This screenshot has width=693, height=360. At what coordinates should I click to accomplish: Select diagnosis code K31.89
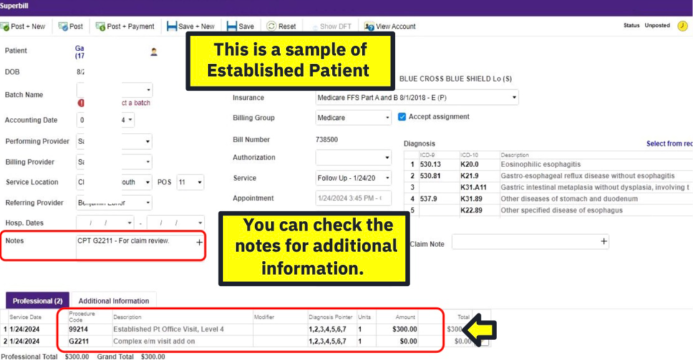click(471, 198)
